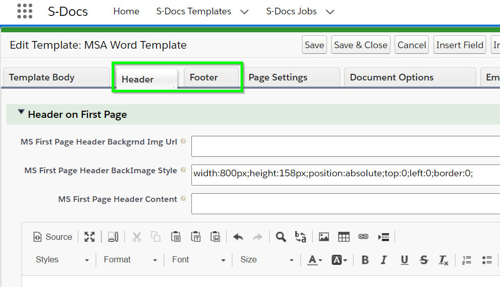Open Find with the magnifier icon
The image size is (500, 287).
click(281, 237)
